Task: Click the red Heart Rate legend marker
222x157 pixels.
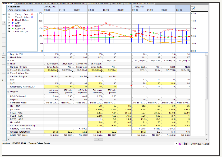Action: 12,20
